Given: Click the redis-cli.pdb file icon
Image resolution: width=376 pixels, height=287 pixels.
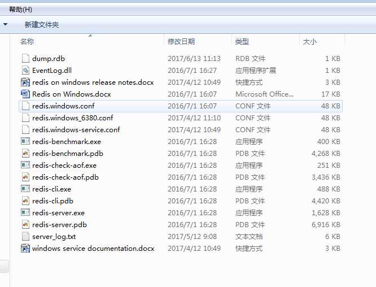Looking at the screenshot, I should coord(25,201).
